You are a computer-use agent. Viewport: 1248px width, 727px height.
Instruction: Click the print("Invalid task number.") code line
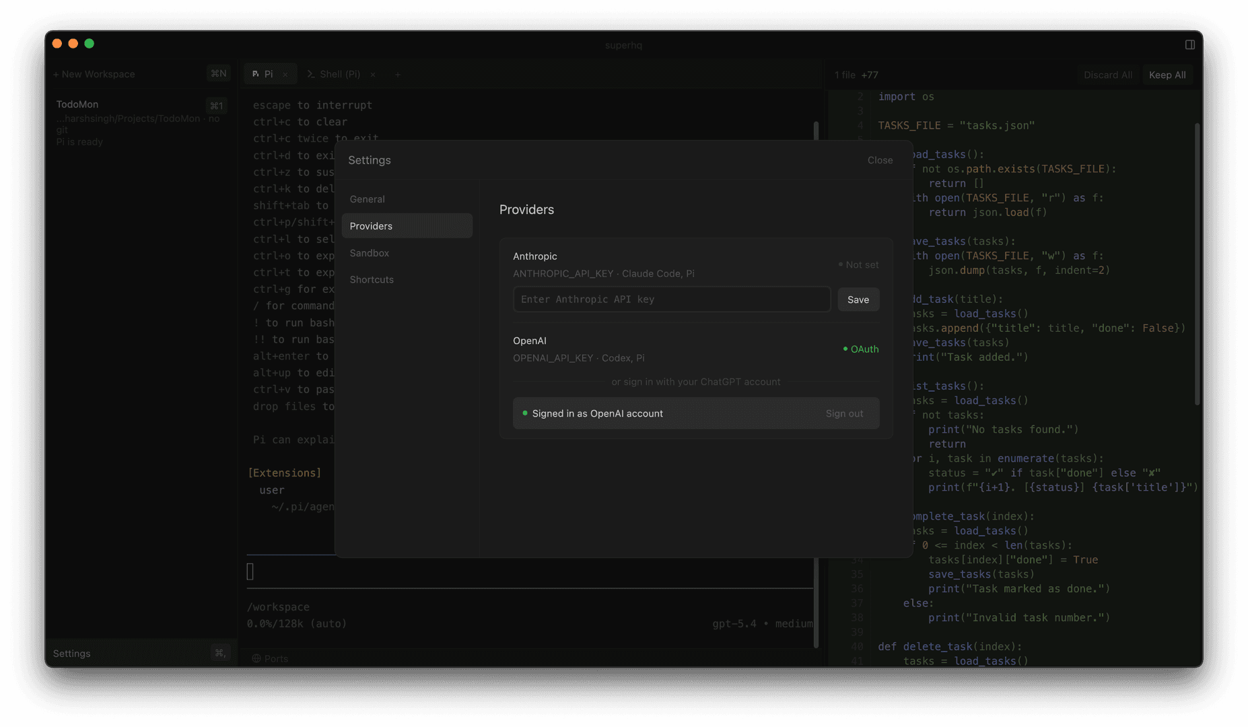(1019, 618)
